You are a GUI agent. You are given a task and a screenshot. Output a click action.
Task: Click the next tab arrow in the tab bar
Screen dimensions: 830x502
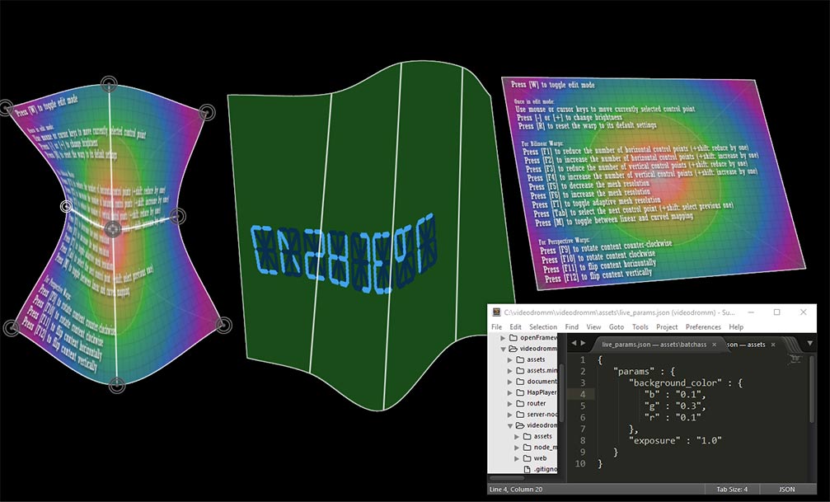point(584,343)
